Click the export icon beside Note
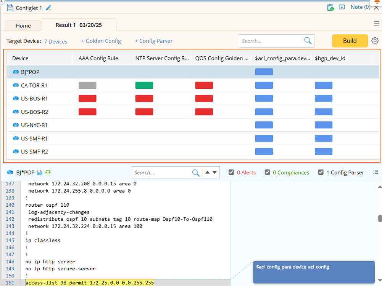382x287 pixels. click(342, 7)
